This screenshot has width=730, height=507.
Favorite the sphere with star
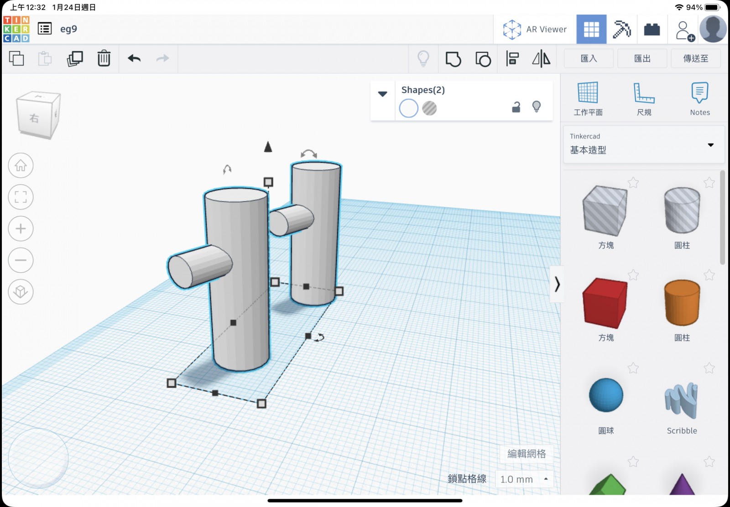pos(633,368)
